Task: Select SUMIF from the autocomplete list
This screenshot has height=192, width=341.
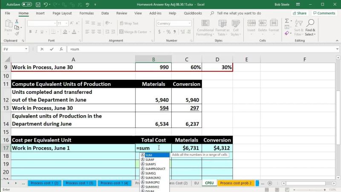Action: tap(154, 160)
